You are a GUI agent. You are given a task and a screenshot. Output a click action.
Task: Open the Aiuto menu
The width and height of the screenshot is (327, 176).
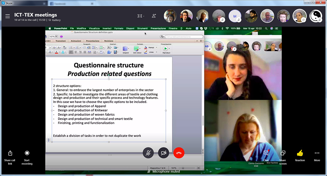pyautogui.click(x=189, y=28)
